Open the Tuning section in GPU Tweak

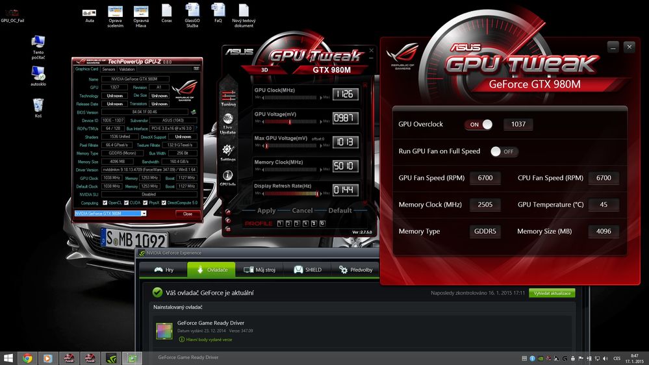pyautogui.click(x=228, y=99)
